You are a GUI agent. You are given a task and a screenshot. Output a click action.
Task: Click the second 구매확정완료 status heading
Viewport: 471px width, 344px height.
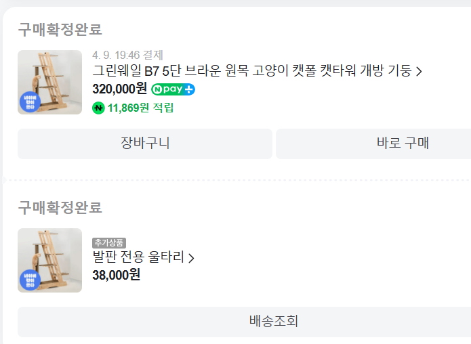tap(60, 207)
